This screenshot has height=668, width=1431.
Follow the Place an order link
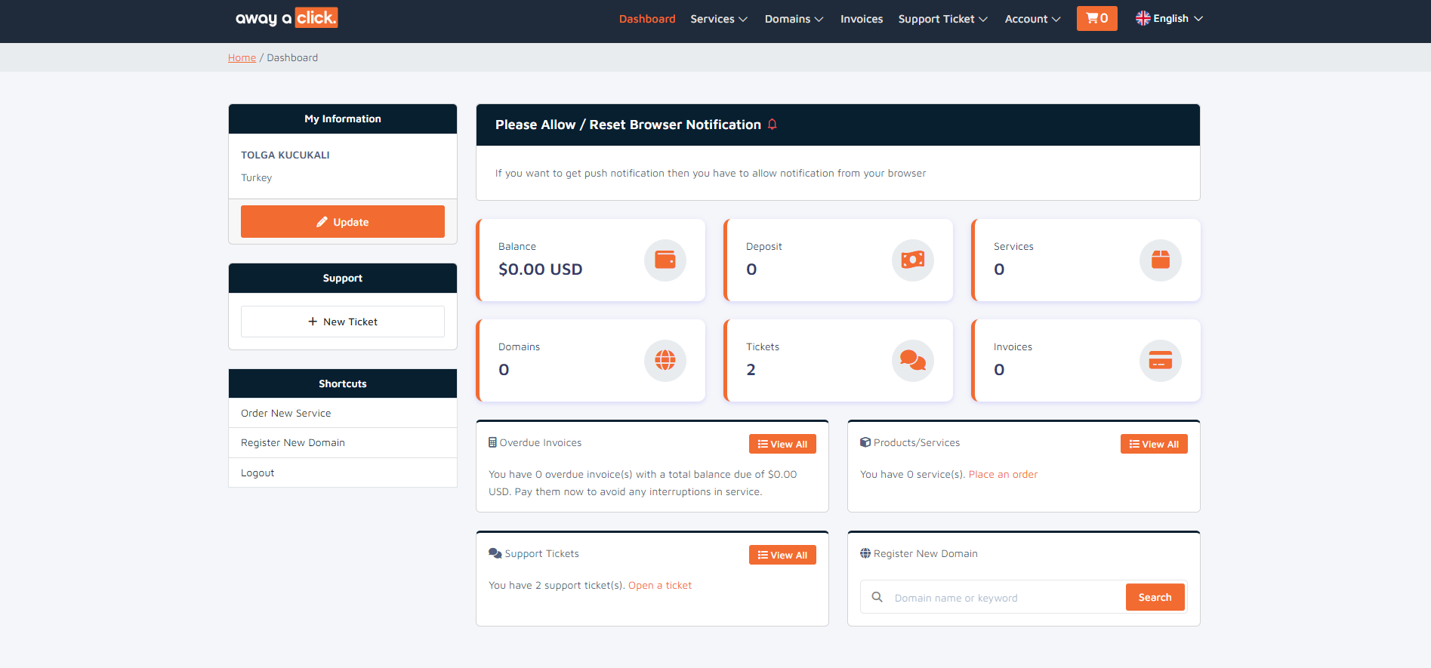click(1003, 475)
